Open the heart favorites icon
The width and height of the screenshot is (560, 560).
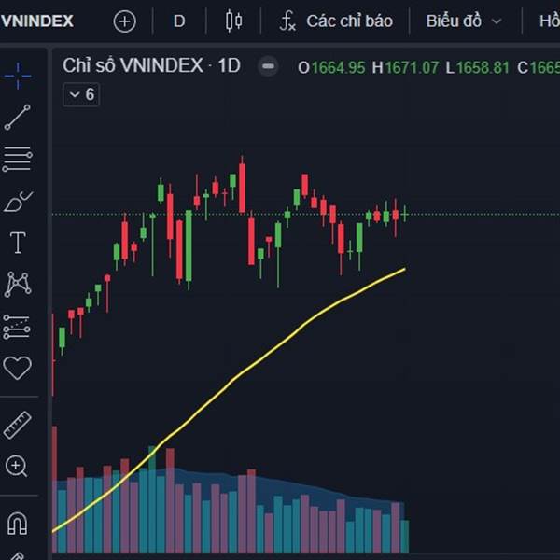click(18, 368)
